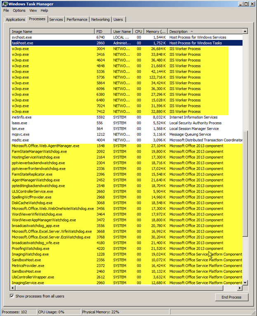Select ImagingService.exe process

pyautogui.click(x=127, y=283)
